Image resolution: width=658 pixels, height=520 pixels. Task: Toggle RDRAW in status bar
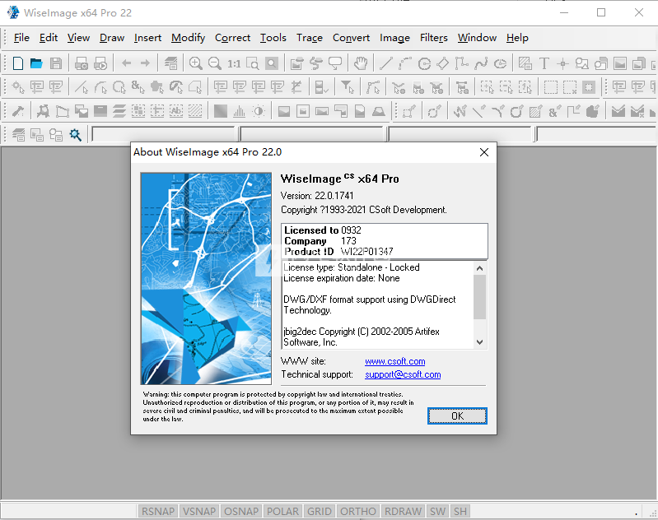pyautogui.click(x=403, y=512)
